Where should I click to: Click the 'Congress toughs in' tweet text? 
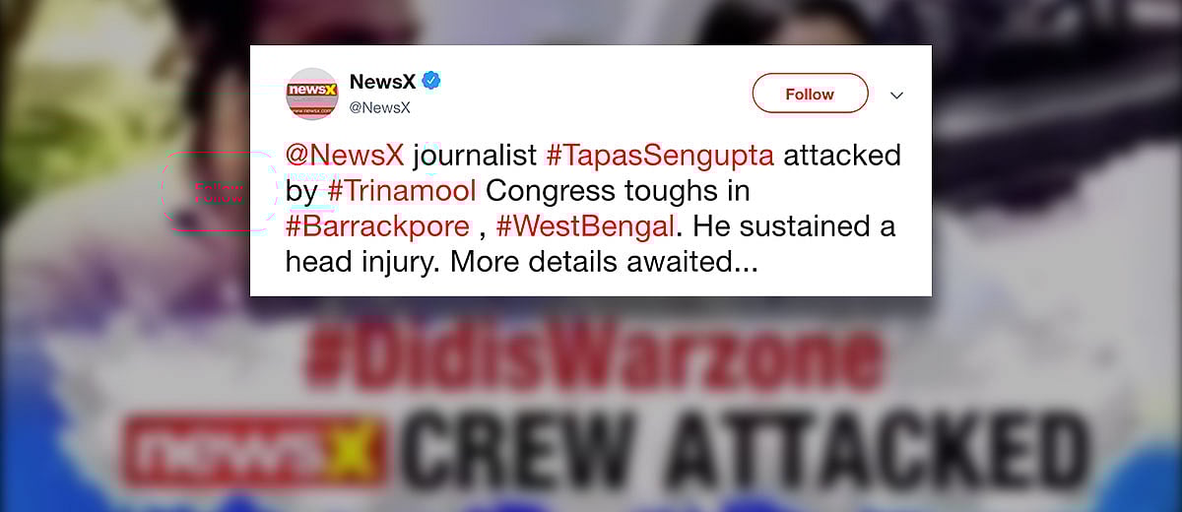[609, 191]
